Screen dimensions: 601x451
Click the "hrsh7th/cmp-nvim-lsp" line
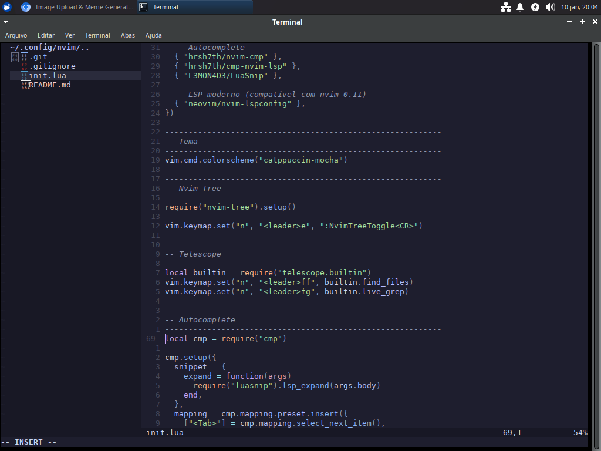pyautogui.click(x=237, y=66)
